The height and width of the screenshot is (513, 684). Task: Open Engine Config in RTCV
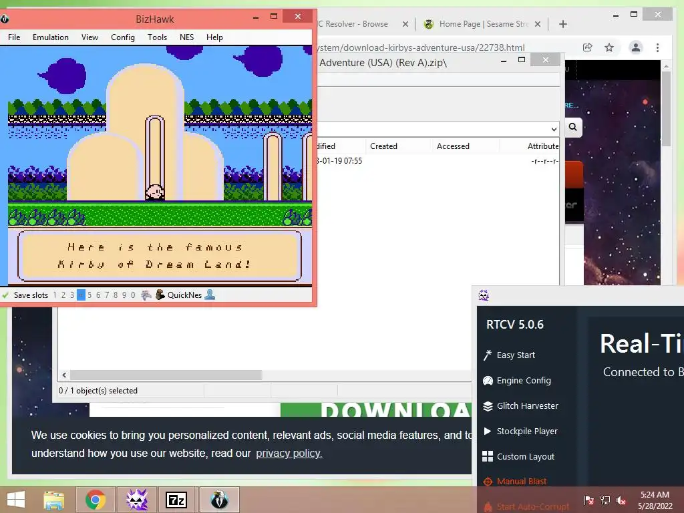(x=517, y=380)
